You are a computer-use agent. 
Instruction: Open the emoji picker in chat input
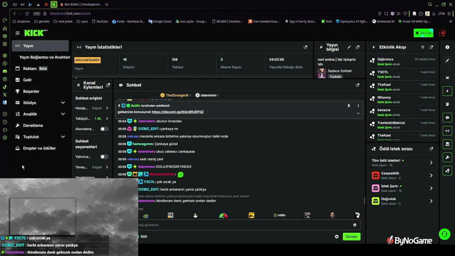[355, 225]
